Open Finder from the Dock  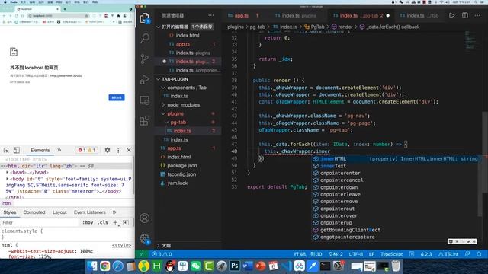[92, 266]
